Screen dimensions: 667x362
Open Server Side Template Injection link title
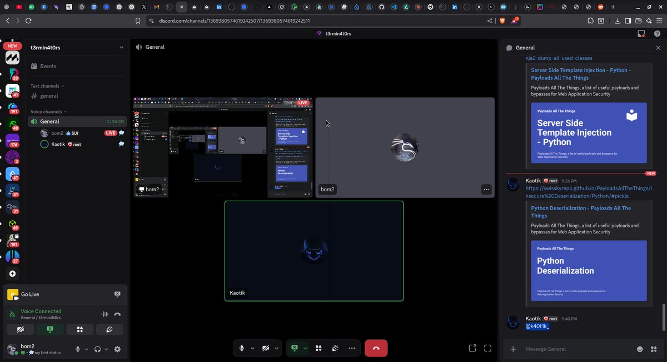coord(581,74)
